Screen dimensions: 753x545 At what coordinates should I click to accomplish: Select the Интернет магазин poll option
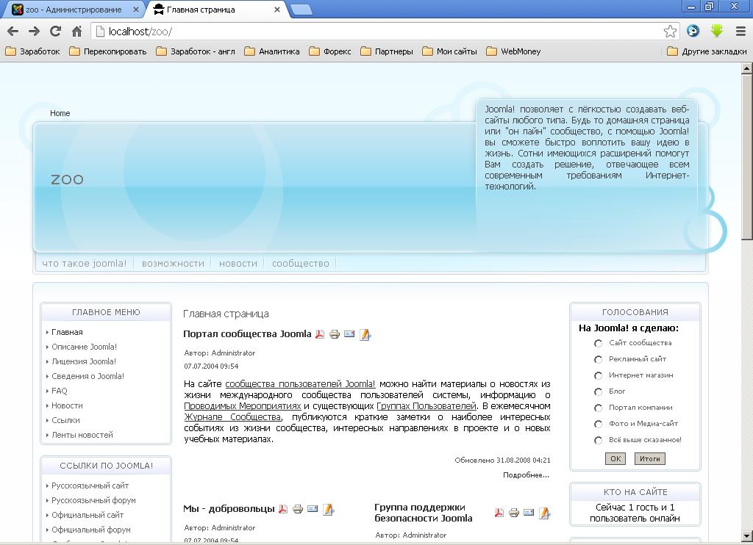599,375
